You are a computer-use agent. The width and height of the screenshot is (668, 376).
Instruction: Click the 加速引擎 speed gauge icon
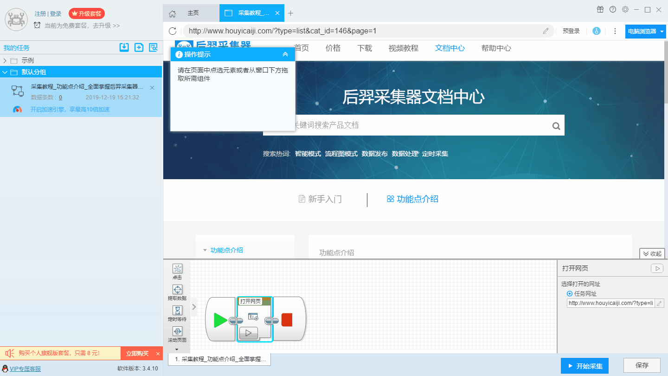[x=17, y=110]
